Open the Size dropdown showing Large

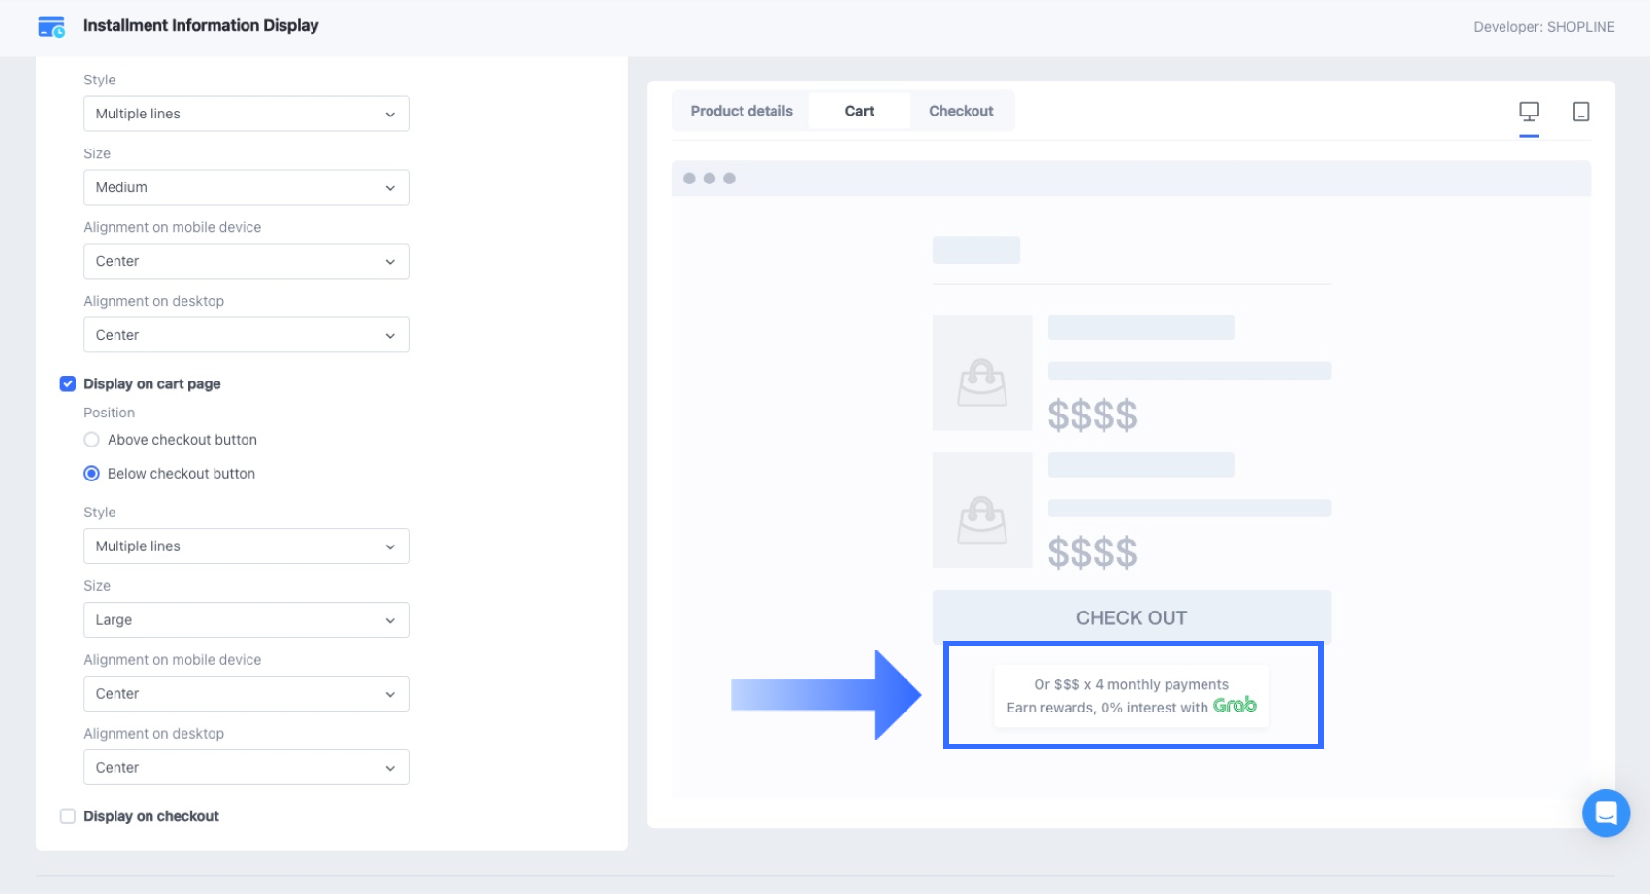pyautogui.click(x=247, y=620)
